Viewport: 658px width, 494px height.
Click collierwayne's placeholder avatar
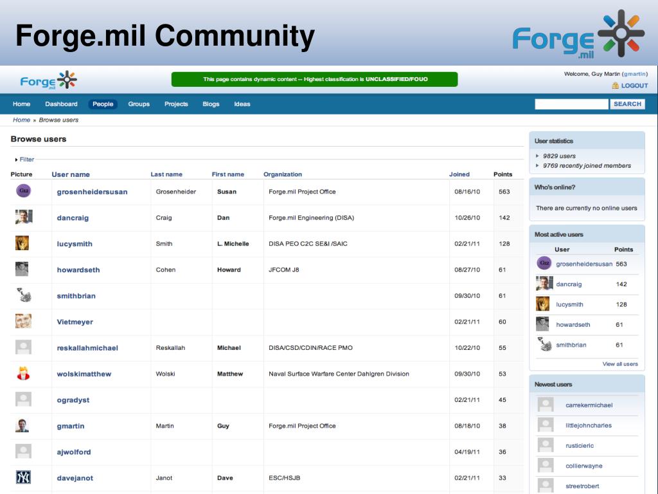coord(546,465)
